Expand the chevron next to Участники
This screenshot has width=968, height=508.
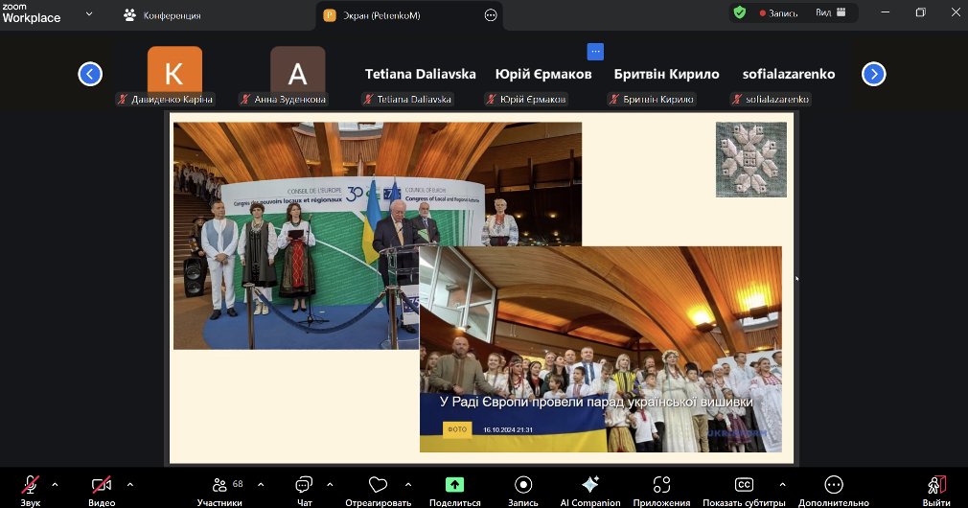click(261, 484)
